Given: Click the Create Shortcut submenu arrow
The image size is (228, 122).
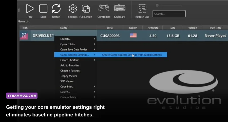Looking at the screenshot, I should [x=95, y=60].
